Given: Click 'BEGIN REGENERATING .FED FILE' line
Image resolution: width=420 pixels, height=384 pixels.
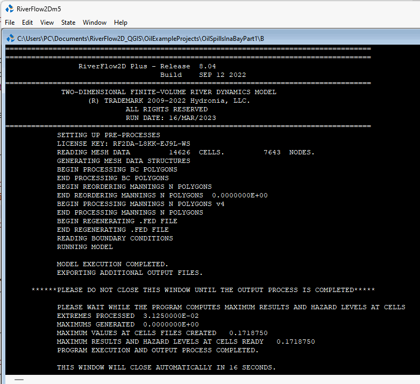Looking at the screenshot, I should [x=117, y=221].
